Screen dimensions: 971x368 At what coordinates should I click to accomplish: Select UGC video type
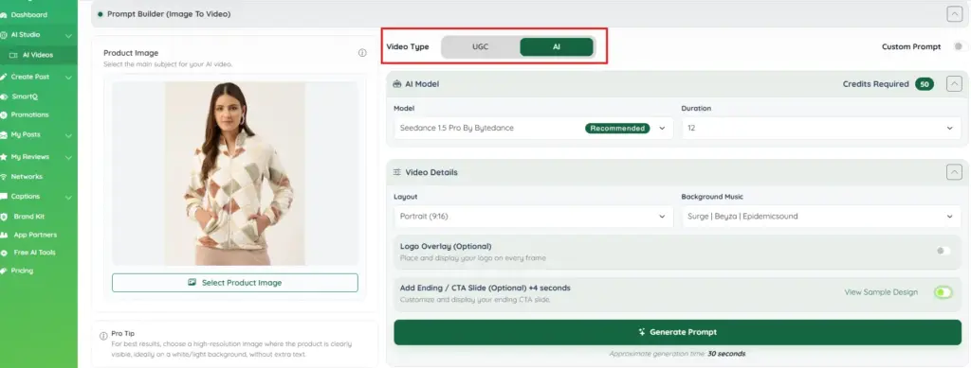coord(481,47)
